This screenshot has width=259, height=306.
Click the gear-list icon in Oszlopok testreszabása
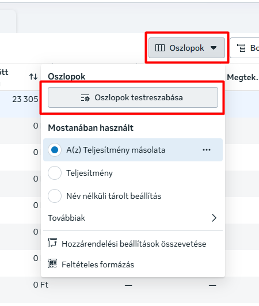[85, 98]
